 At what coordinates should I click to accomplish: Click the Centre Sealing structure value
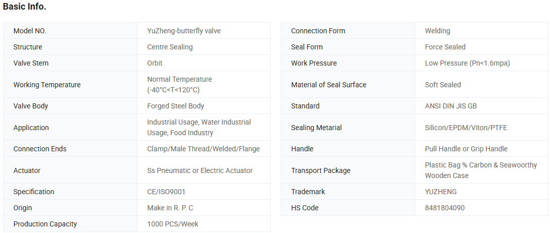tap(170, 47)
